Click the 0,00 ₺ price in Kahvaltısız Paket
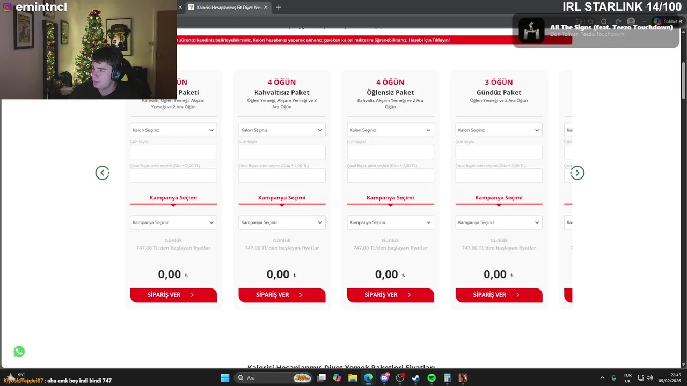Viewport: 687px width, 386px height. 282,274
